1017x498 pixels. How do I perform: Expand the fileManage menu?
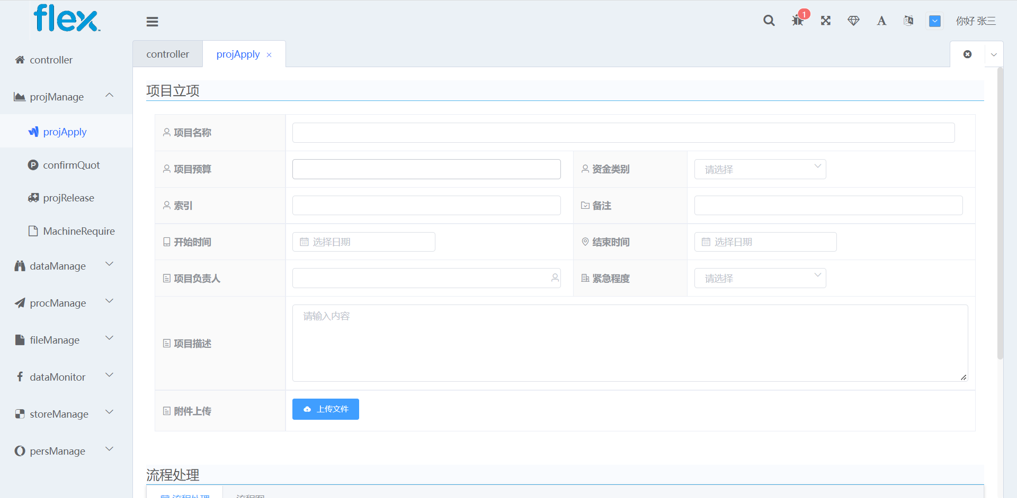pyautogui.click(x=66, y=340)
